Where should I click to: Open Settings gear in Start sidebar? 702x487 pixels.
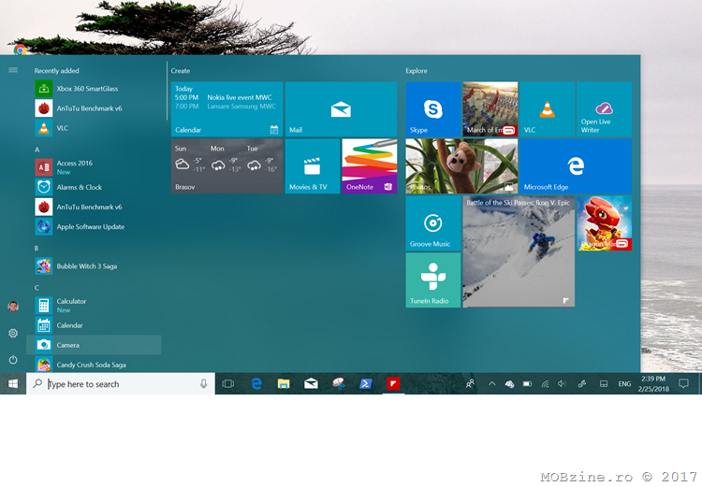pyautogui.click(x=13, y=334)
